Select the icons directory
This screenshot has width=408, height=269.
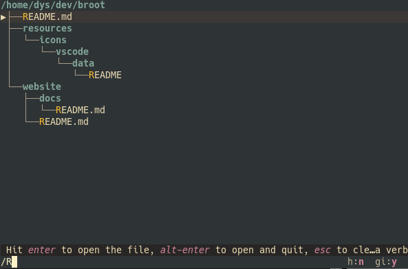[53, 40]
